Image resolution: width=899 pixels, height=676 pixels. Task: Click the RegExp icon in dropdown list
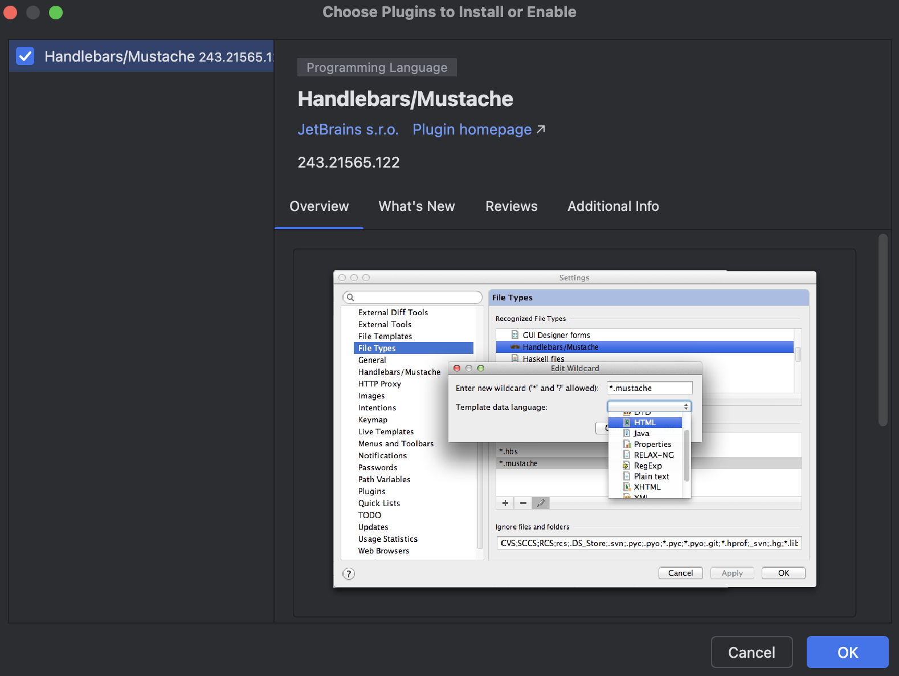point(627,466)
